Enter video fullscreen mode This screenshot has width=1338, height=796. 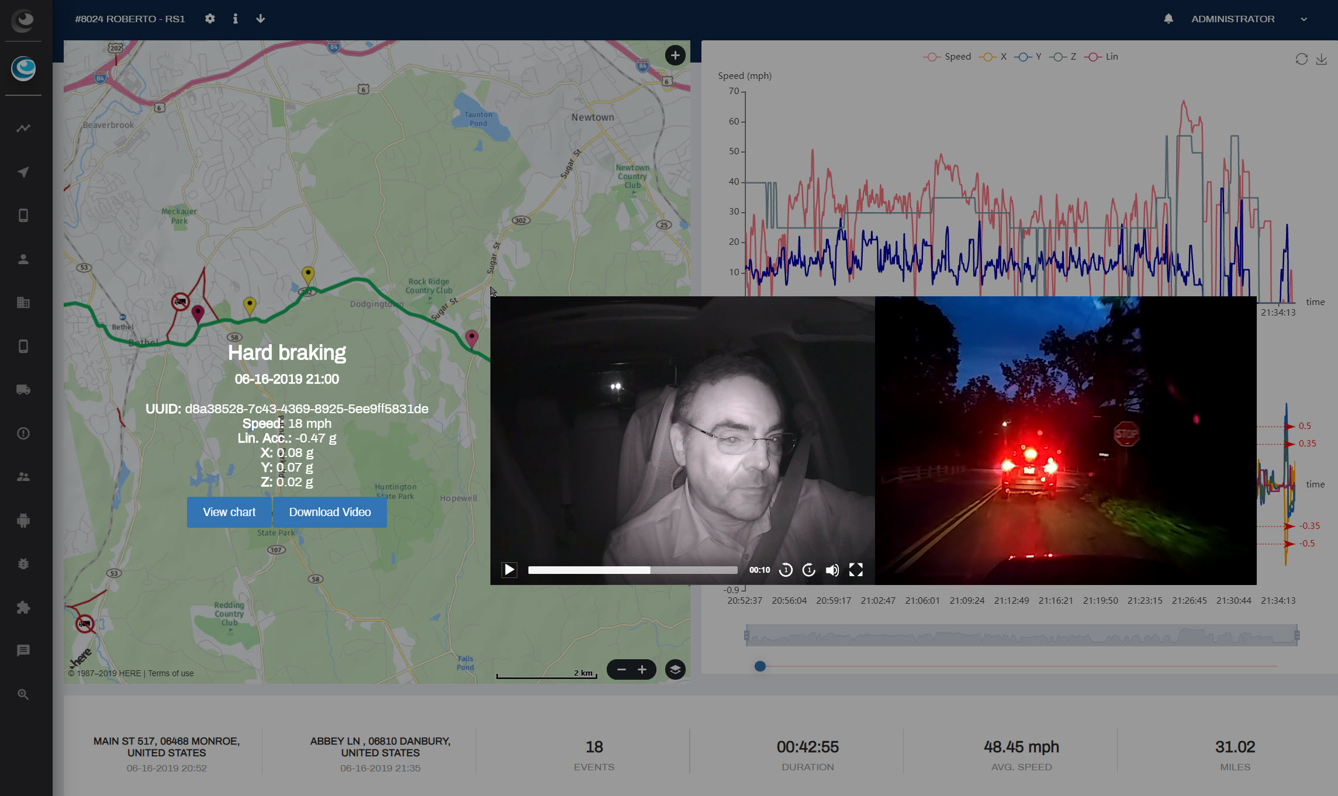pyautogui.click(x=856, y=570)
